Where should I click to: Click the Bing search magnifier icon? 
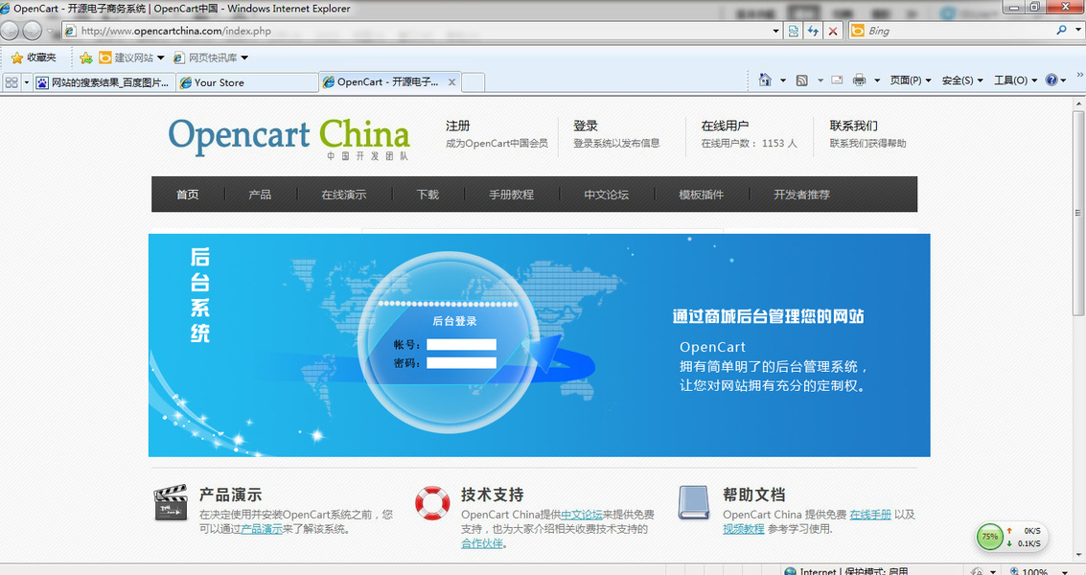coord(1061,30)
